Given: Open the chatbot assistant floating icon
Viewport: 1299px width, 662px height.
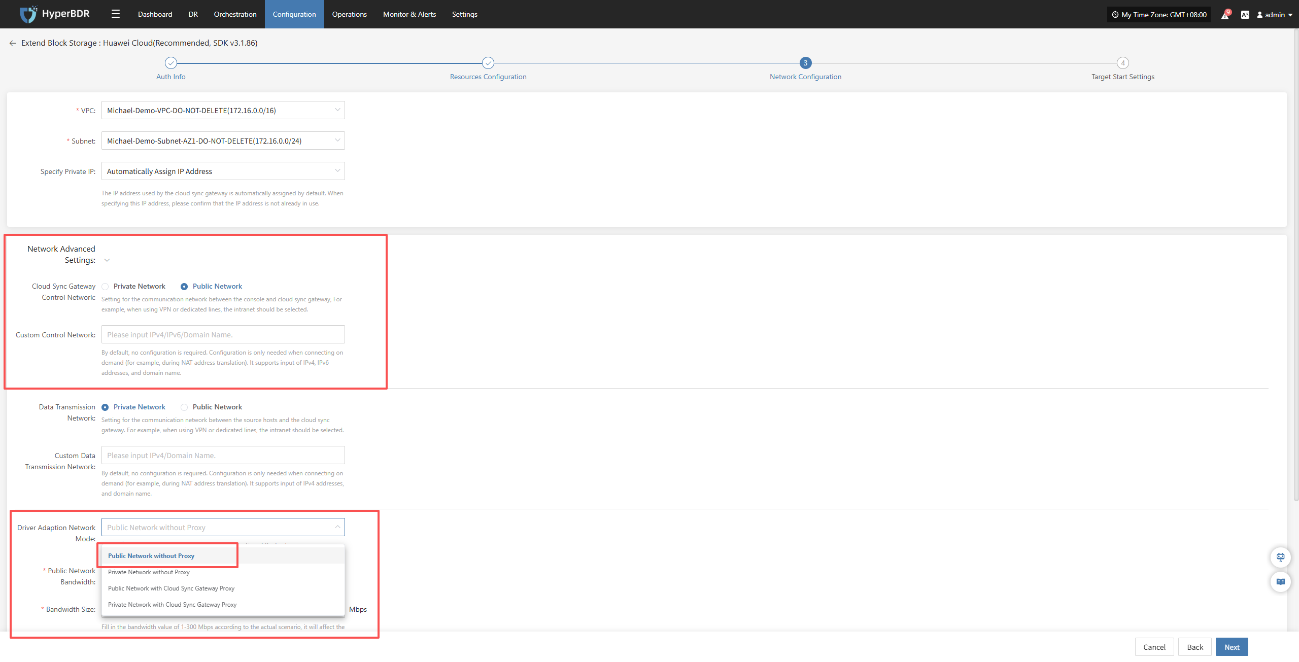Looking at the screenshot, I should (1280, 558).
